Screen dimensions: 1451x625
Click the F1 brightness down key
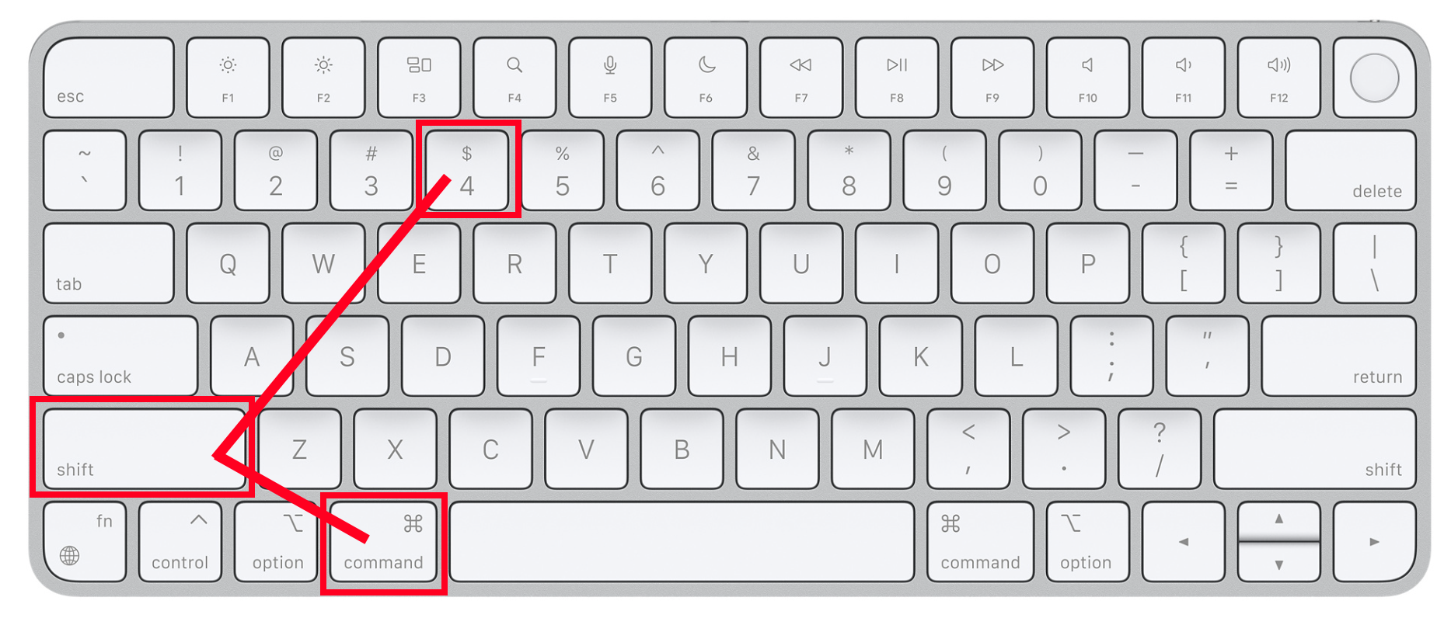coord(228,78)
